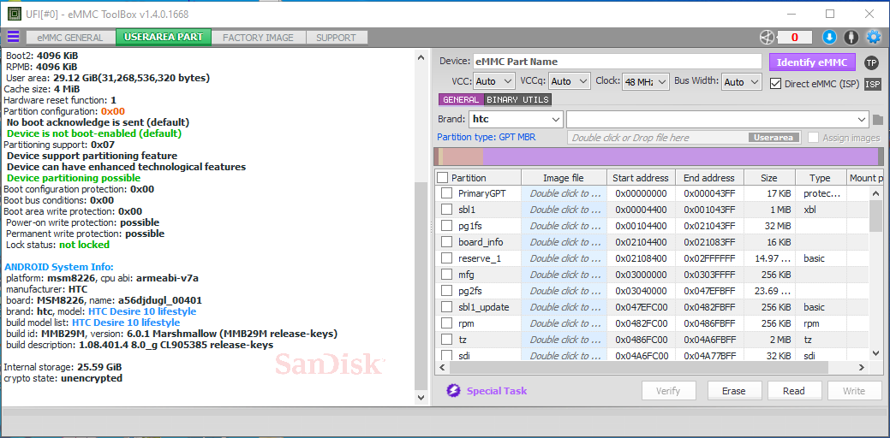This screenshot has height=438, width=890.
Task: Click the ISP pinout icon
Action: (x=872, y=85)
